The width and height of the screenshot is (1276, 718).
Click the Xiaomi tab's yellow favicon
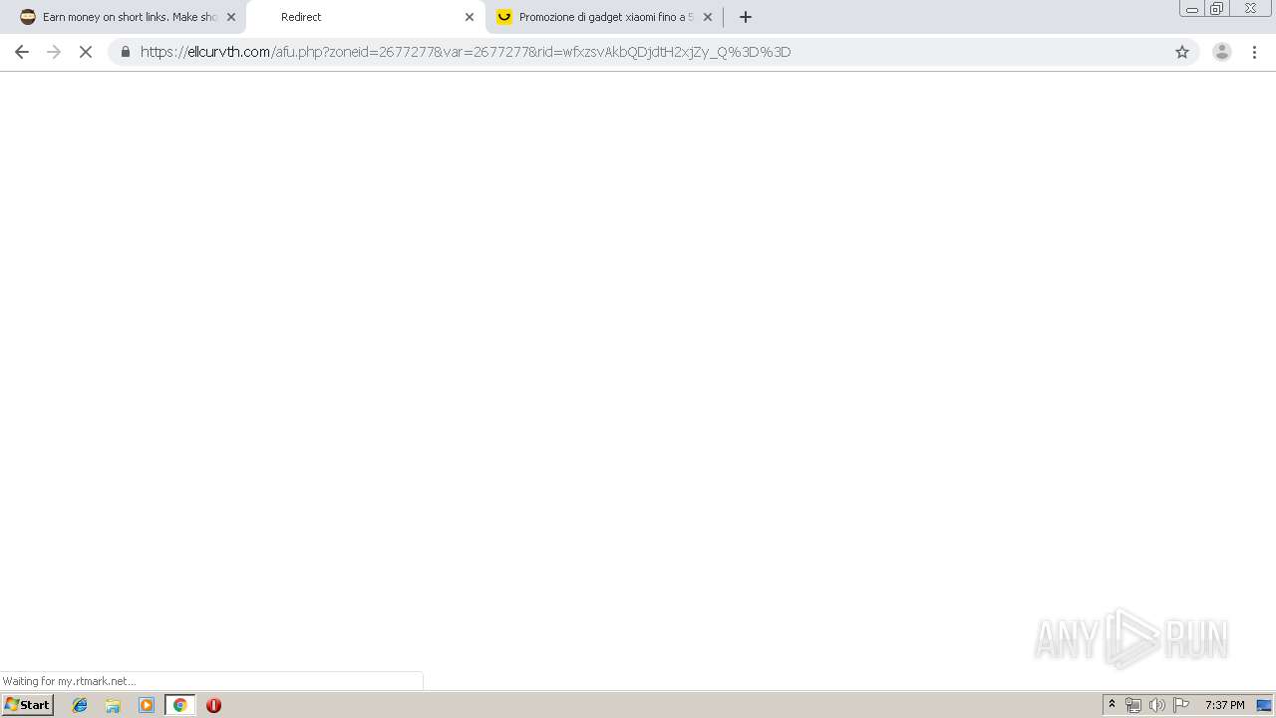point(504,17)
